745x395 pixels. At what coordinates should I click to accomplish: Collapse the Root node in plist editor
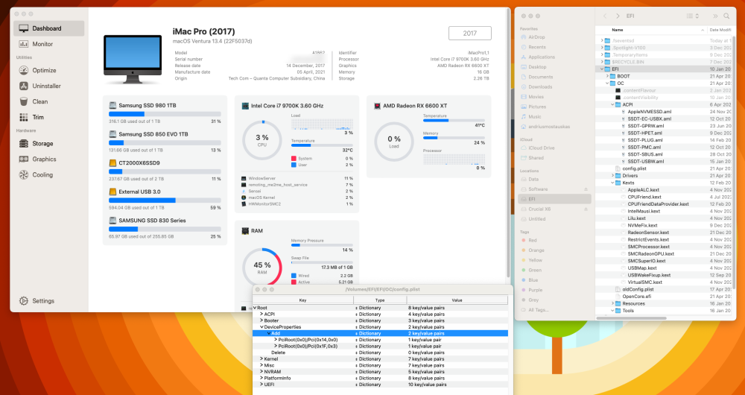point(255,308)
